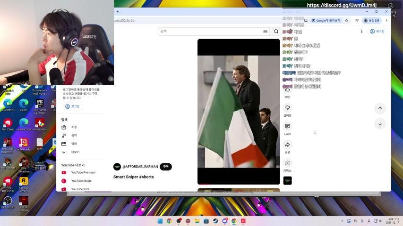
Task: Go to next Short with down arrow
Action: tap(380, 124)
